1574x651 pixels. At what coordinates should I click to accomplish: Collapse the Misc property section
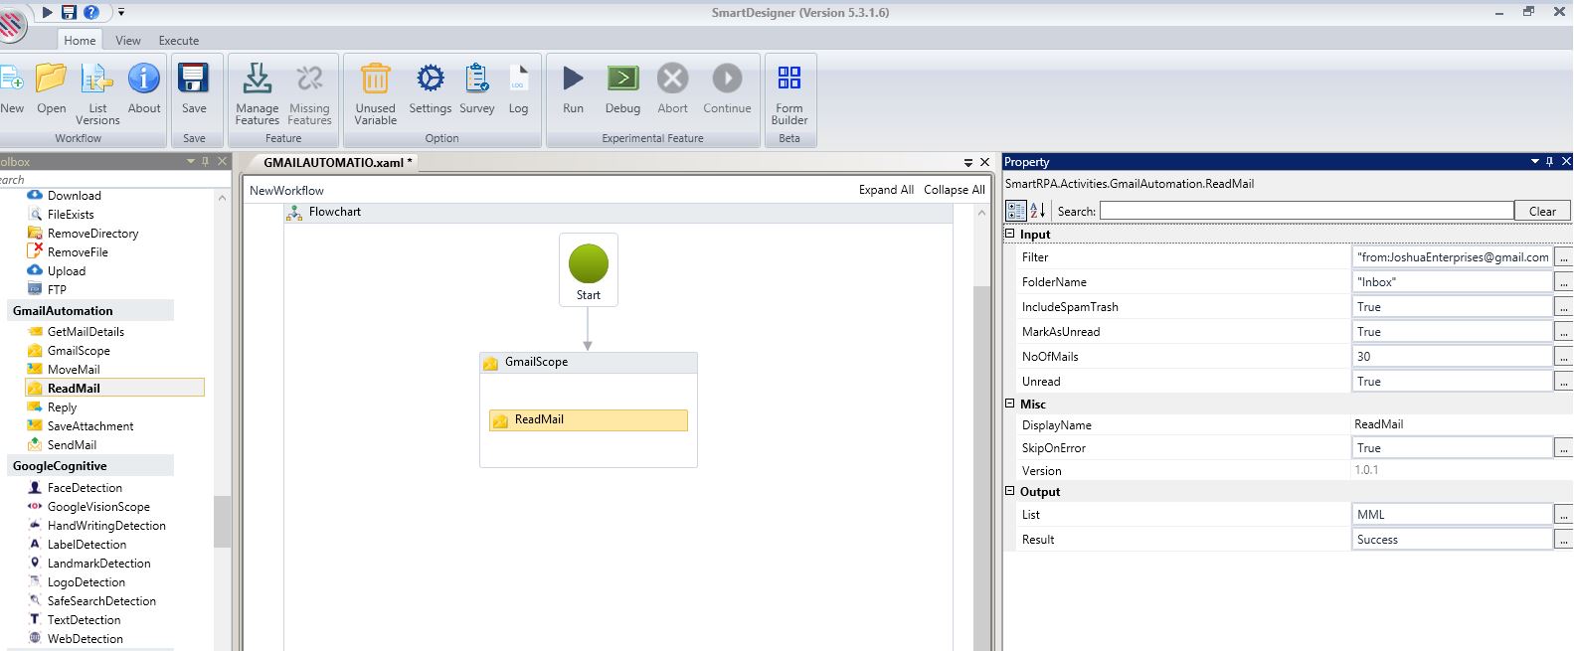[1010, 404]
